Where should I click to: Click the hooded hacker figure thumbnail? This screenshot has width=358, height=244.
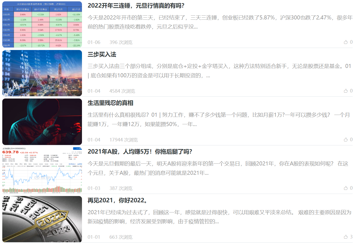tap(42, 122)
